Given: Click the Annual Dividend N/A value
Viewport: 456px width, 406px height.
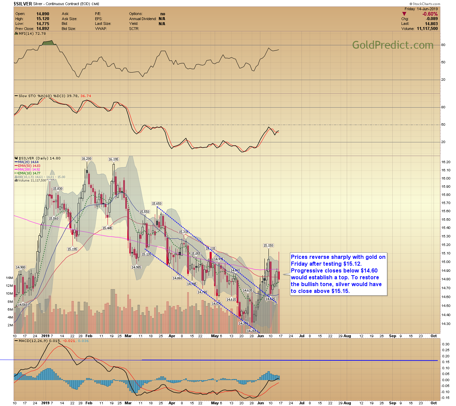Looking at the screenshot, I should [162, 19].
